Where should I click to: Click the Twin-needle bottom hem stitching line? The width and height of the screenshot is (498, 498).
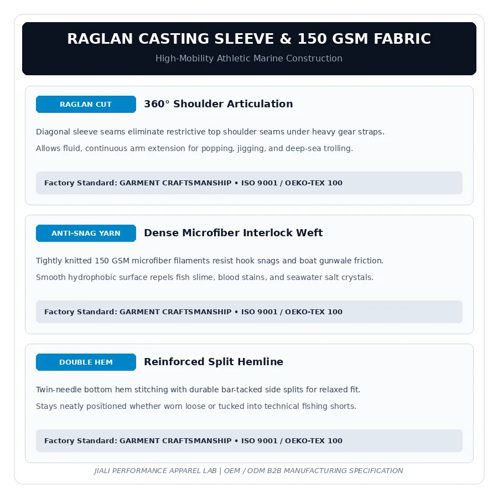point(198,390)
